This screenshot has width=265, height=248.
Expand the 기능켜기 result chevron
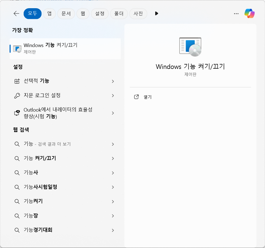click(113, 202)
